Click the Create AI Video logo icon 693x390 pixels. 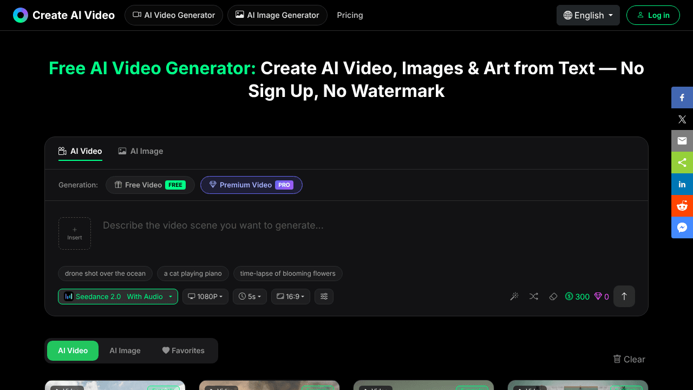(21, 15)
